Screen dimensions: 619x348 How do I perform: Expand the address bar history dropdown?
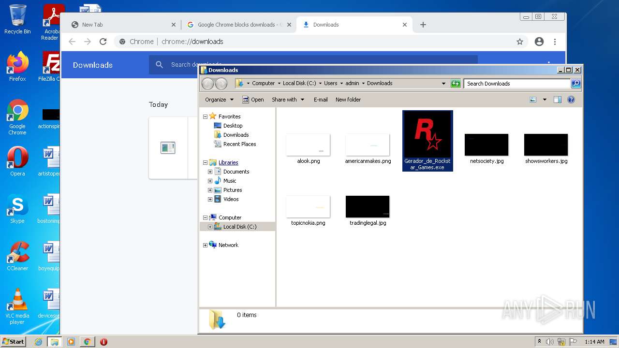coord(443,84)
